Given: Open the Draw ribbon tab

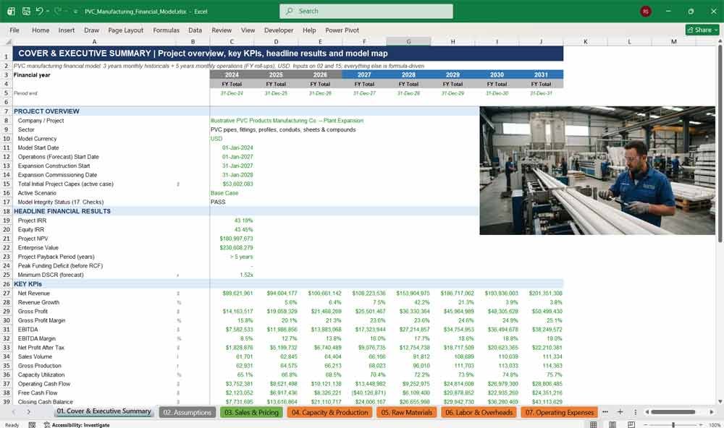Looking at the screenshot, I should pyautogui.click(x=91, y=30).
